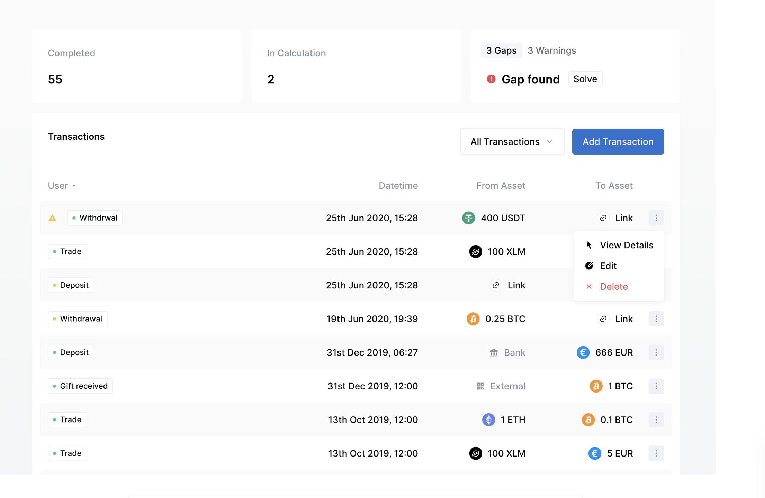Open the three-dot menu on the 0.25 BTC withdrawal
This screenshot has width=765, height=498.
click(656, 319)
